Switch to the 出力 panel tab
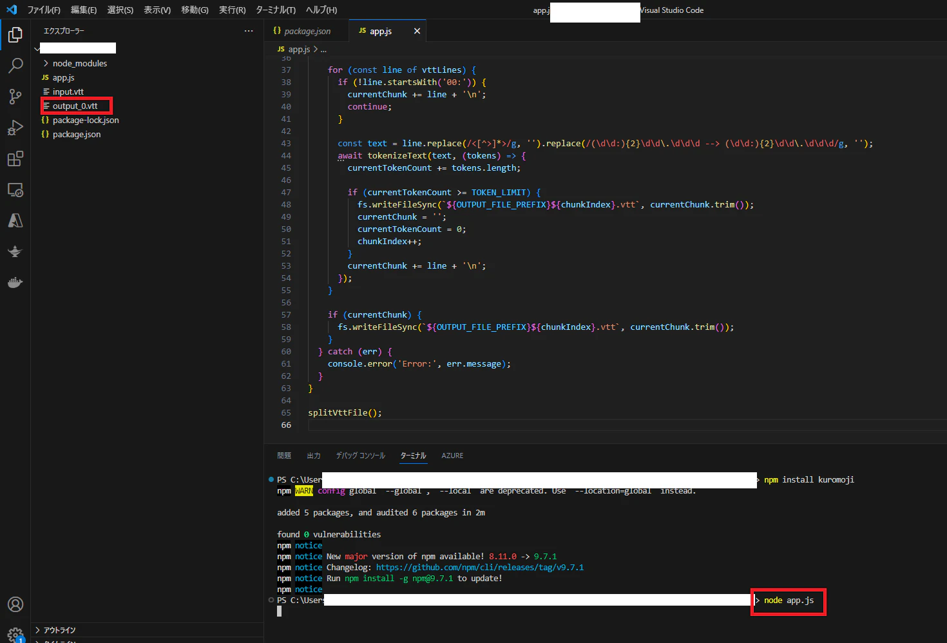 314,456
